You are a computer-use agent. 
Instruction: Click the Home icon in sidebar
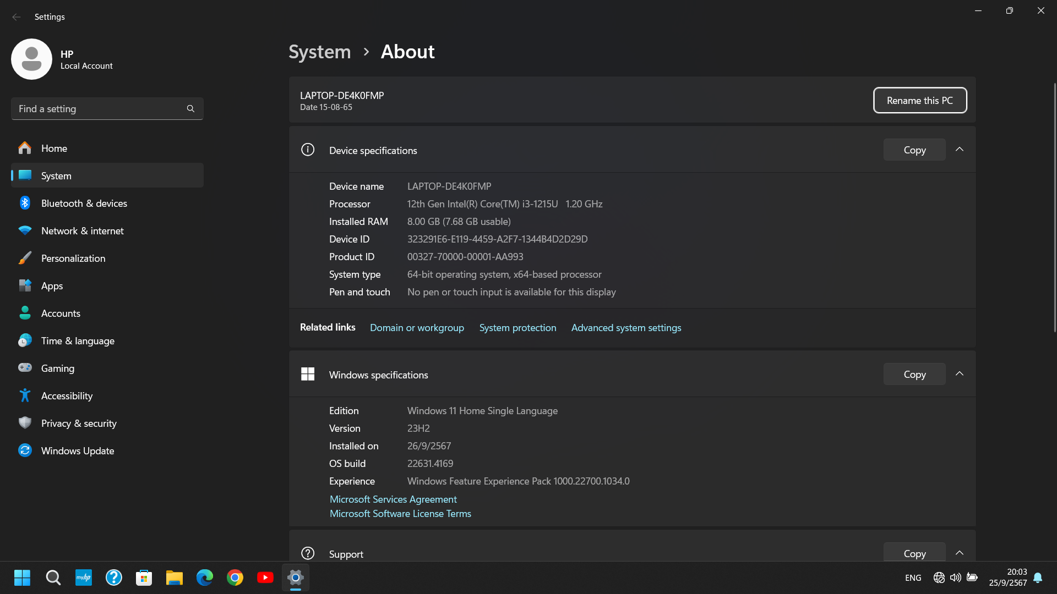point(25,148)
